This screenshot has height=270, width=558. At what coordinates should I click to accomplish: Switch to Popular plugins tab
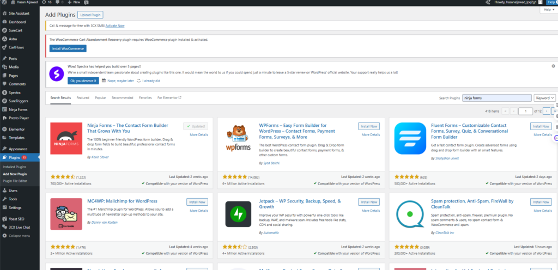click(x=100, y=97)
